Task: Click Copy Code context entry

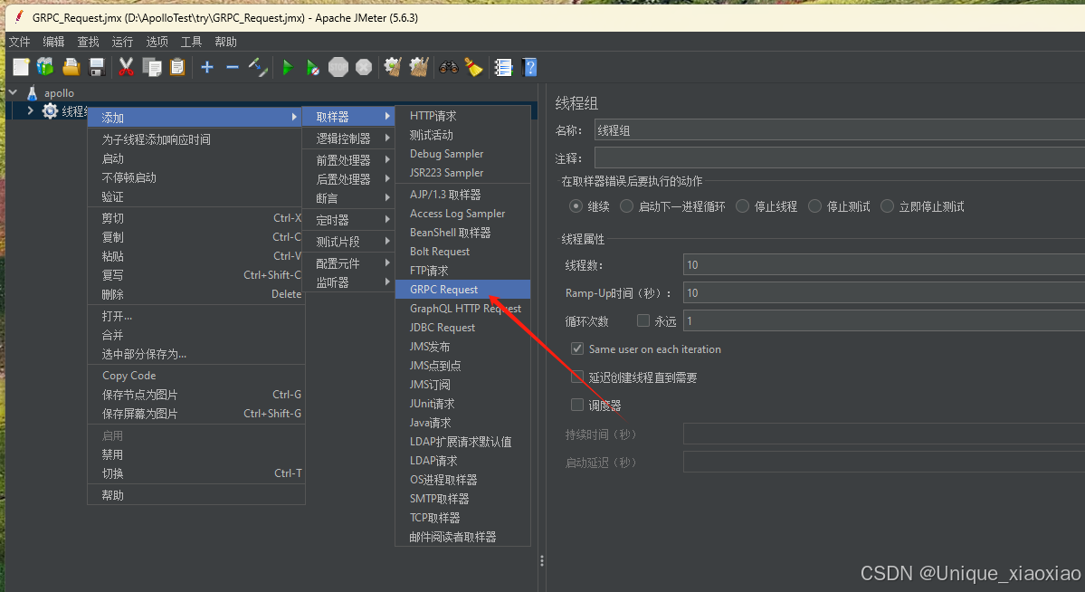Action: (196, 376)
